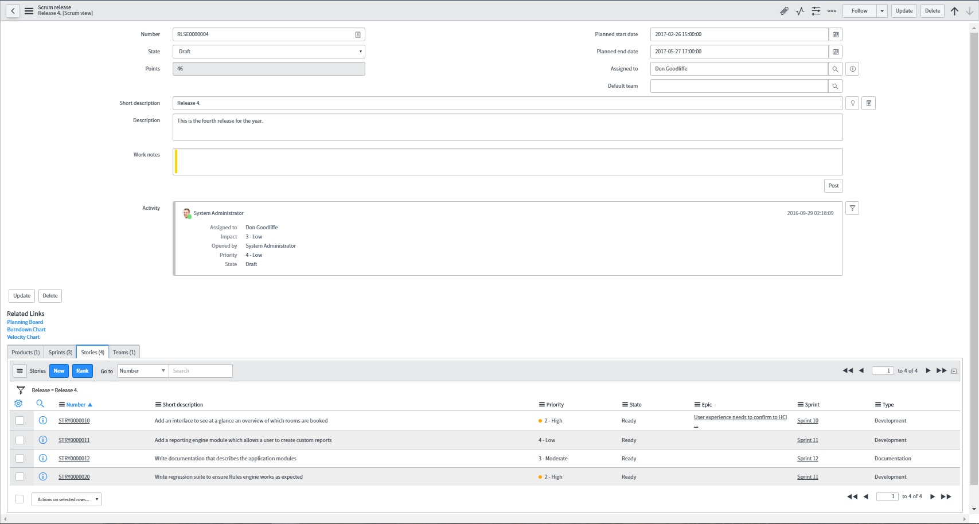The image size is (979, 524).
Task: Open attachments with the paperclip icon
Action: (784, 10)
